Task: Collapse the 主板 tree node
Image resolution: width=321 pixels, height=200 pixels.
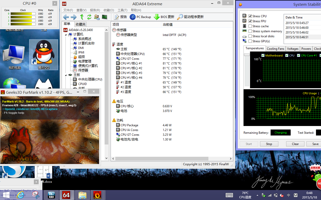Action: click(66, 75)
